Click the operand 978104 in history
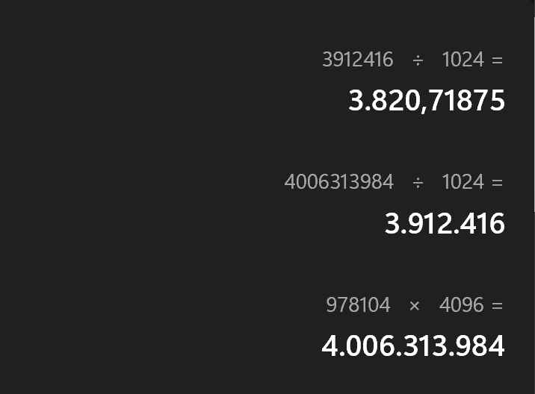Image resolution: width=535 pixels, height=394 pixels. (x=358, y=304)
